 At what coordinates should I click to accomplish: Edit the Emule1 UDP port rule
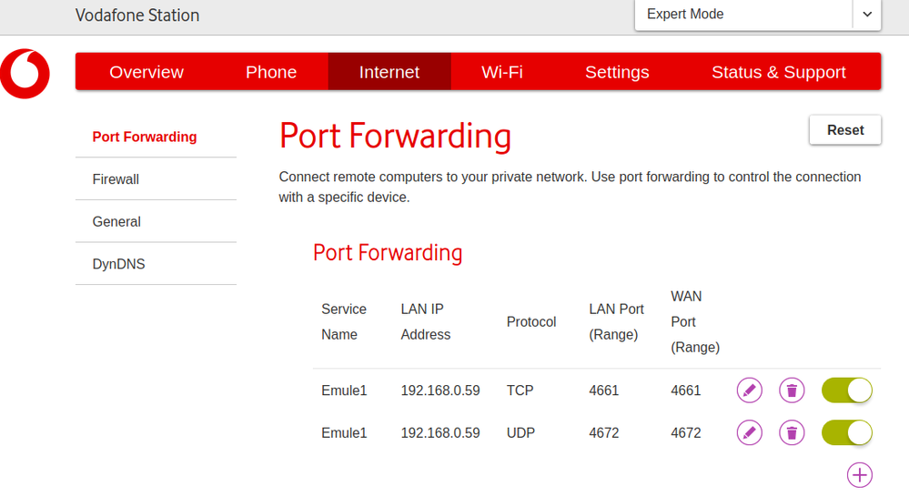pyautogui.click(x=749, y=432)
